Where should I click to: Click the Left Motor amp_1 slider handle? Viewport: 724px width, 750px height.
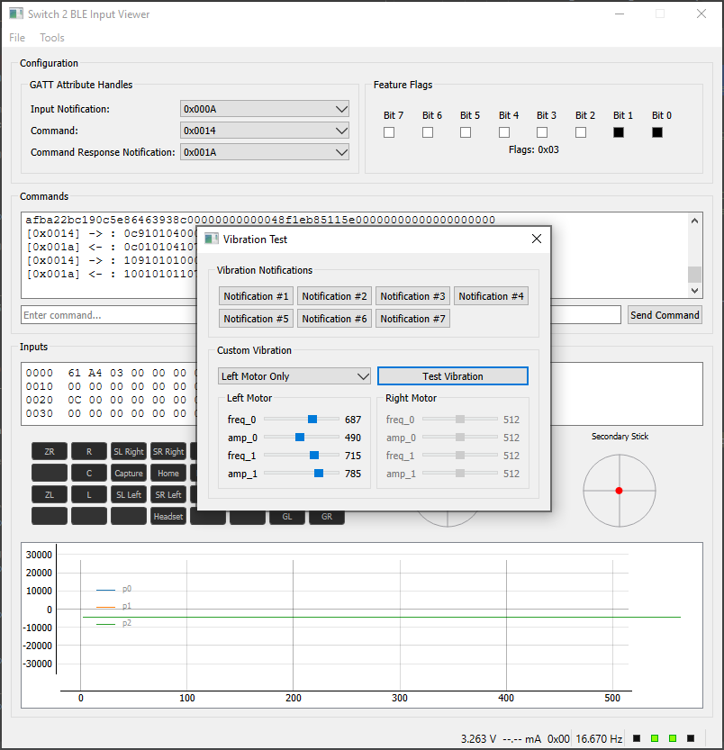coord(319,473)
